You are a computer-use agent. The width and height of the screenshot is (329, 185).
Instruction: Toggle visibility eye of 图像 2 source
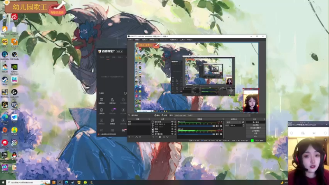click(x=172, y=132)
